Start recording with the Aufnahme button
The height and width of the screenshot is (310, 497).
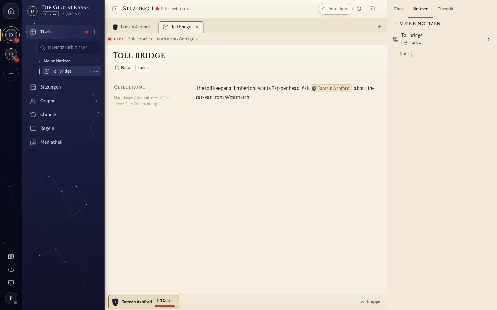click(x=335, y=9)
